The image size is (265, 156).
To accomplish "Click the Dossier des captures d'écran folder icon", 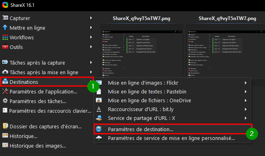I will pos(5,126).
